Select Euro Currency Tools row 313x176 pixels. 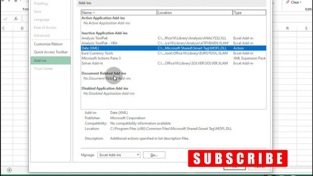tap(174, 53)
